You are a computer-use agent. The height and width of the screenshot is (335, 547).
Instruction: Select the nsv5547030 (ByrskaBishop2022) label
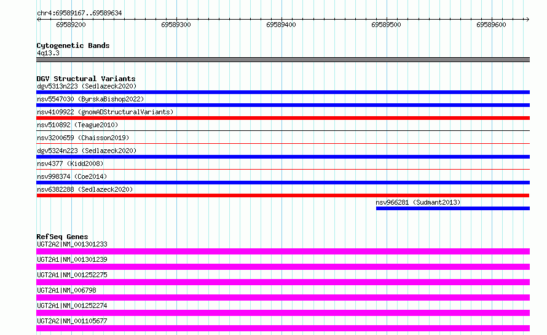coord(90,99)
